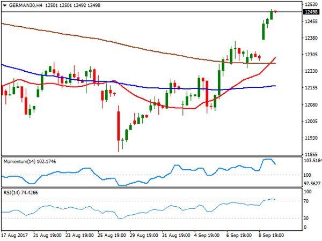Click the 6 Sep 19:00 time label

tap(239, 235)
